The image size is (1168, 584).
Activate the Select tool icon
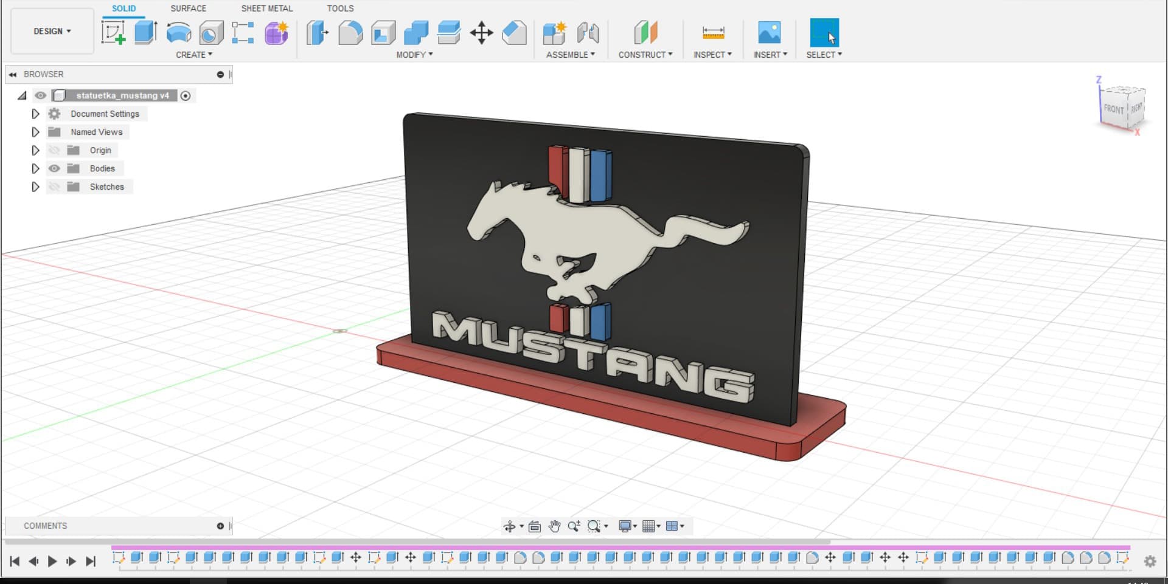824,33
